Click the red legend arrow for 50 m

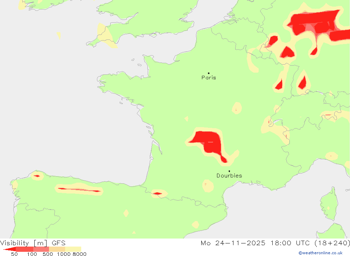click(x=9, y=249)
